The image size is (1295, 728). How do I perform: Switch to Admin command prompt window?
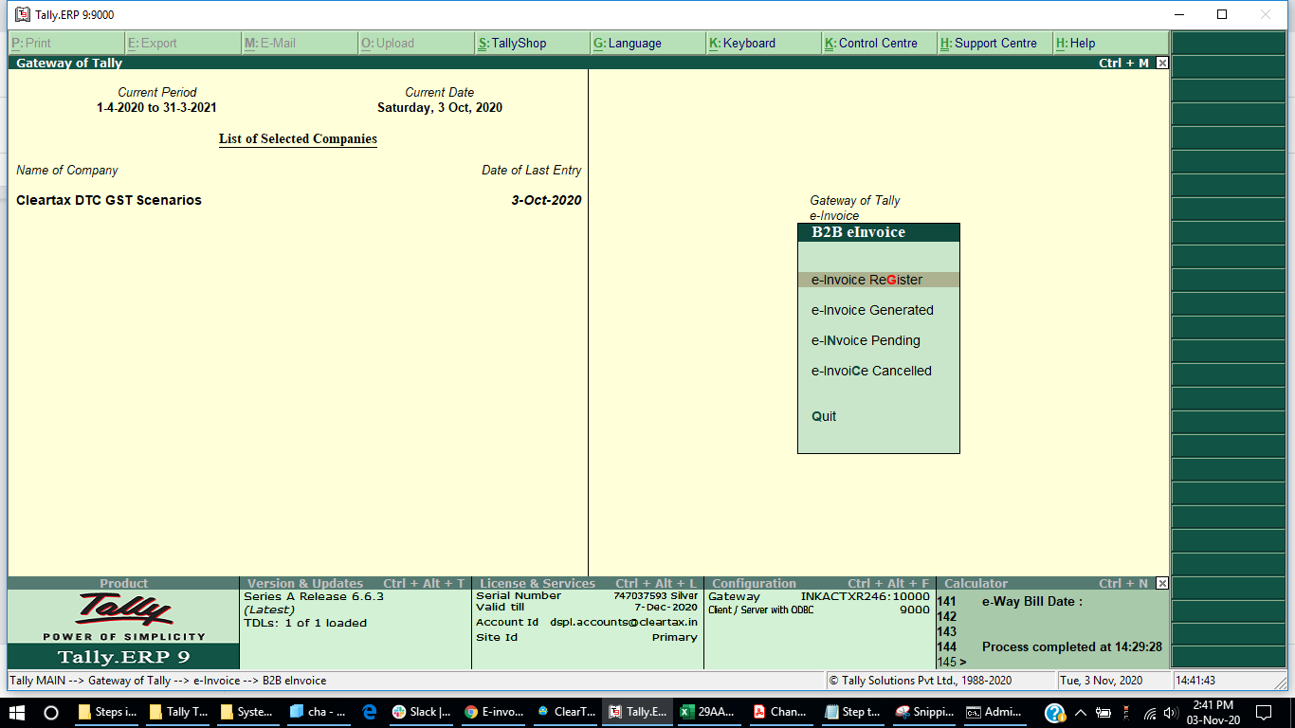pos(994,712)
